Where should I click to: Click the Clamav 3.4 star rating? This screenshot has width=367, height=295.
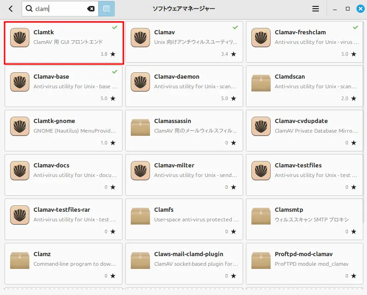click(x=228, y=54)
